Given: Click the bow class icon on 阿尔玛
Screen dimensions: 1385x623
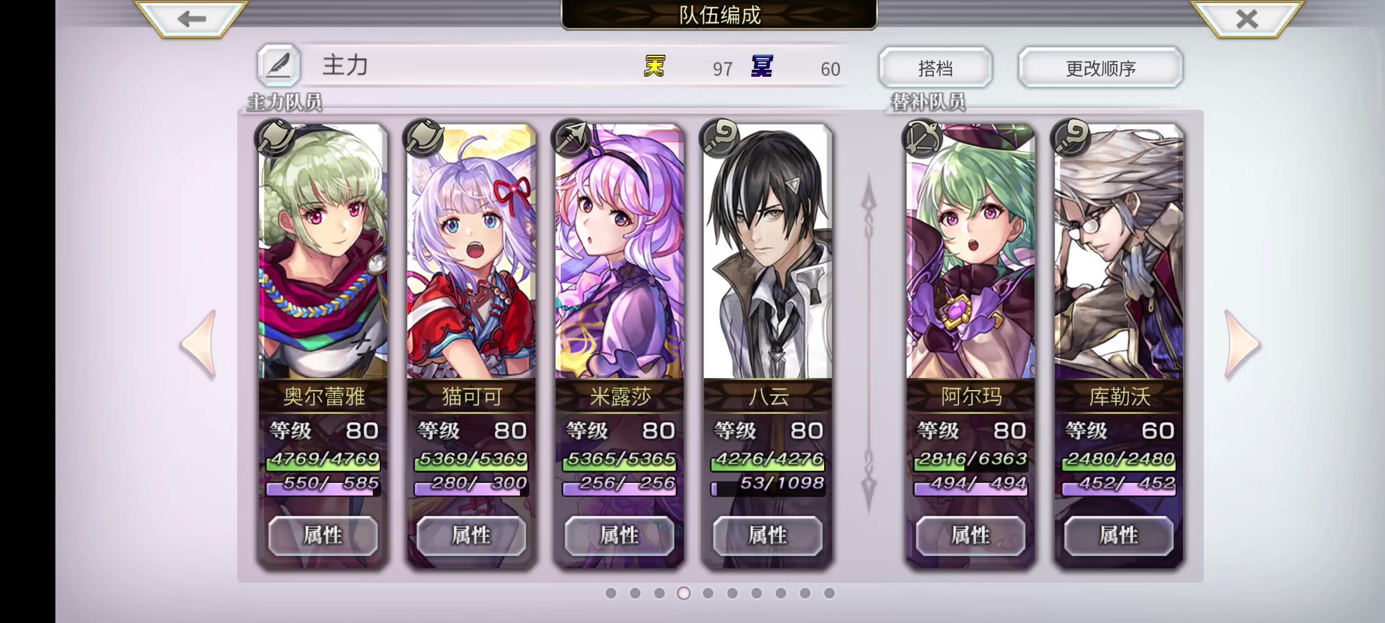Looking at the screenshot, I should coord(922,138).
